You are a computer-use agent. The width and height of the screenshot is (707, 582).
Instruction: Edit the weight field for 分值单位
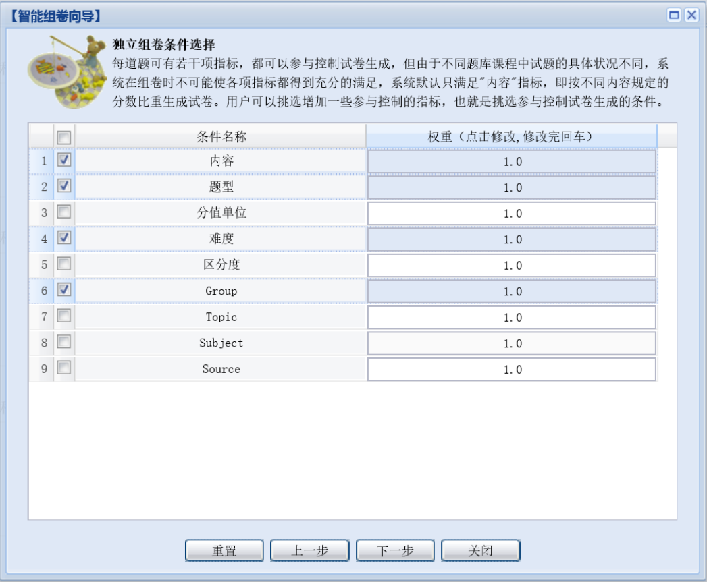coord(512,214)
